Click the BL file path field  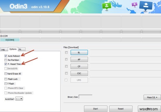tap(126, 53)
